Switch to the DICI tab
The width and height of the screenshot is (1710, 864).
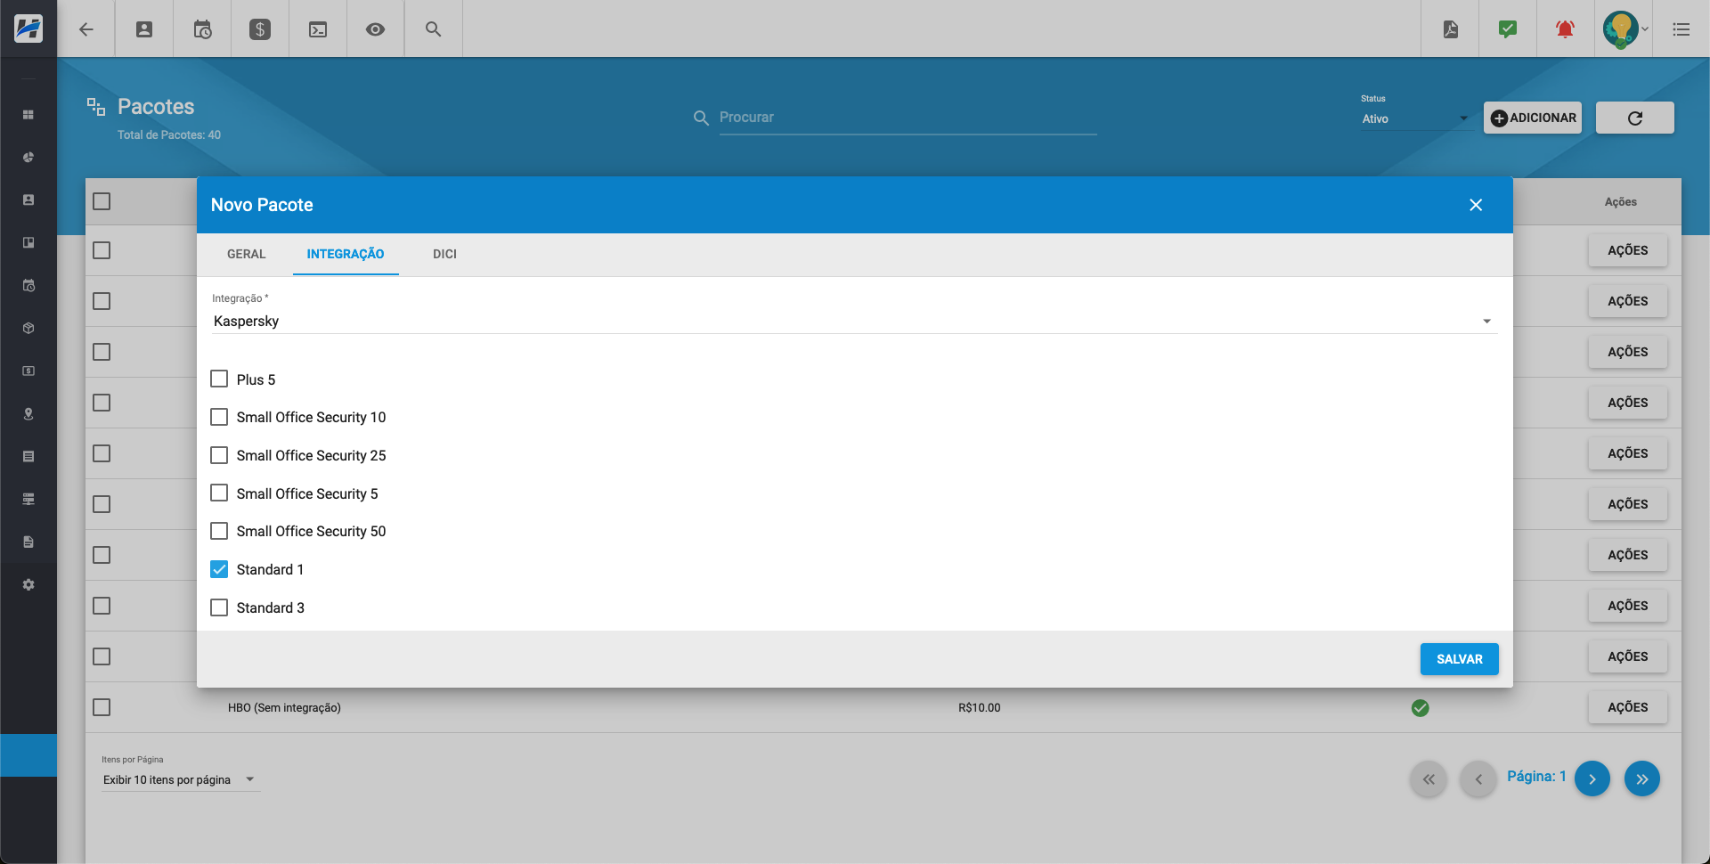pyautogui.click(x=444, y=254)
